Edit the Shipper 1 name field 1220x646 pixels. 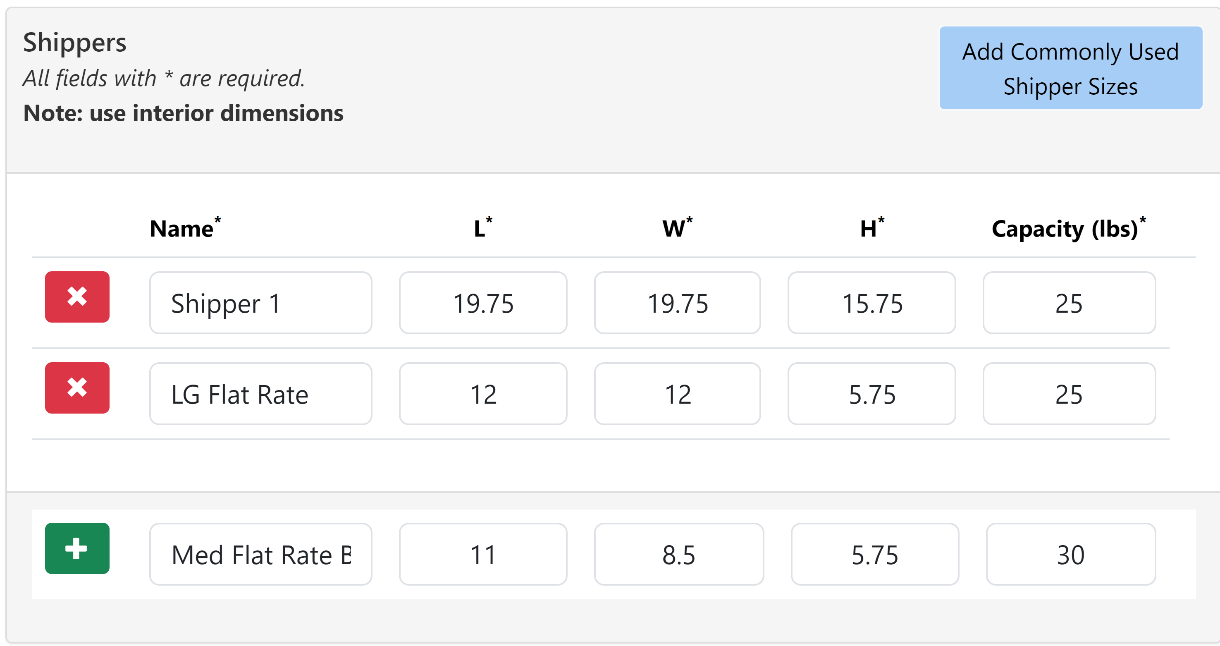pos(260,303)
